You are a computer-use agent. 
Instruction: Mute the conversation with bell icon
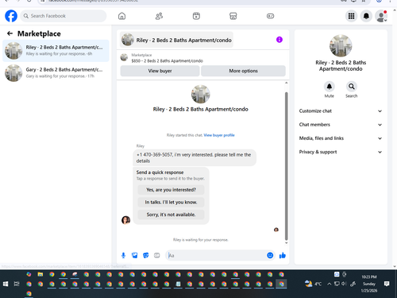click(330, 87)
